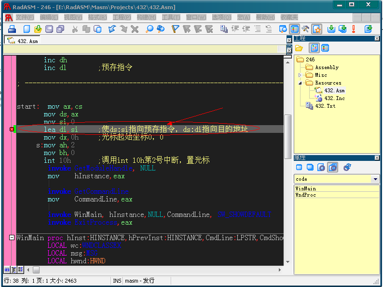Open the 收藏夹 menu
Viewport: 383px width, 287px height.
(x=289, y=17)
